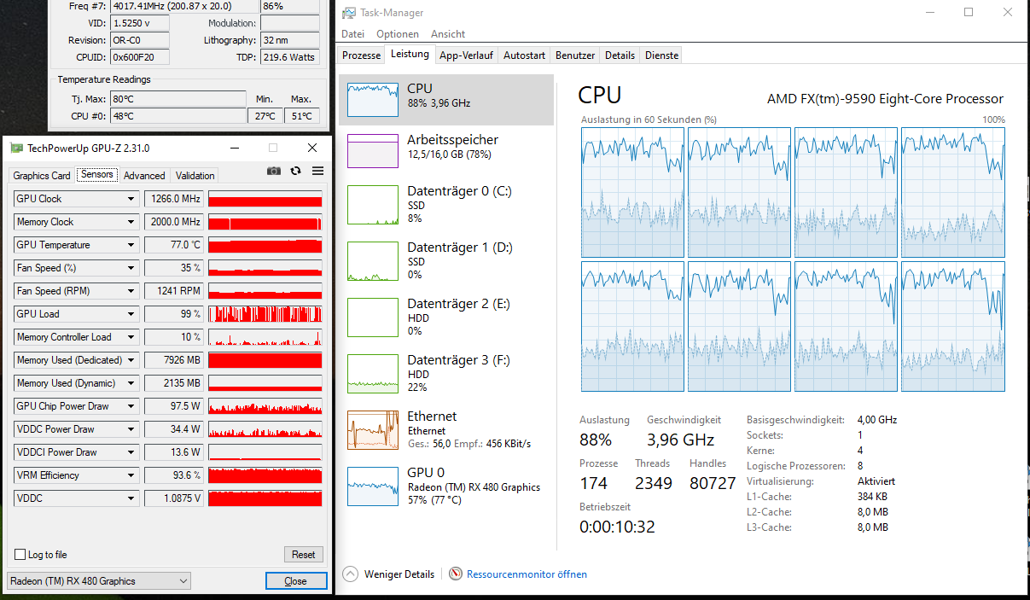Open the Fan Speed (RPM) sensor dropdown
The width and height of the screenshot is (1030, 600).
click(131, 291)
